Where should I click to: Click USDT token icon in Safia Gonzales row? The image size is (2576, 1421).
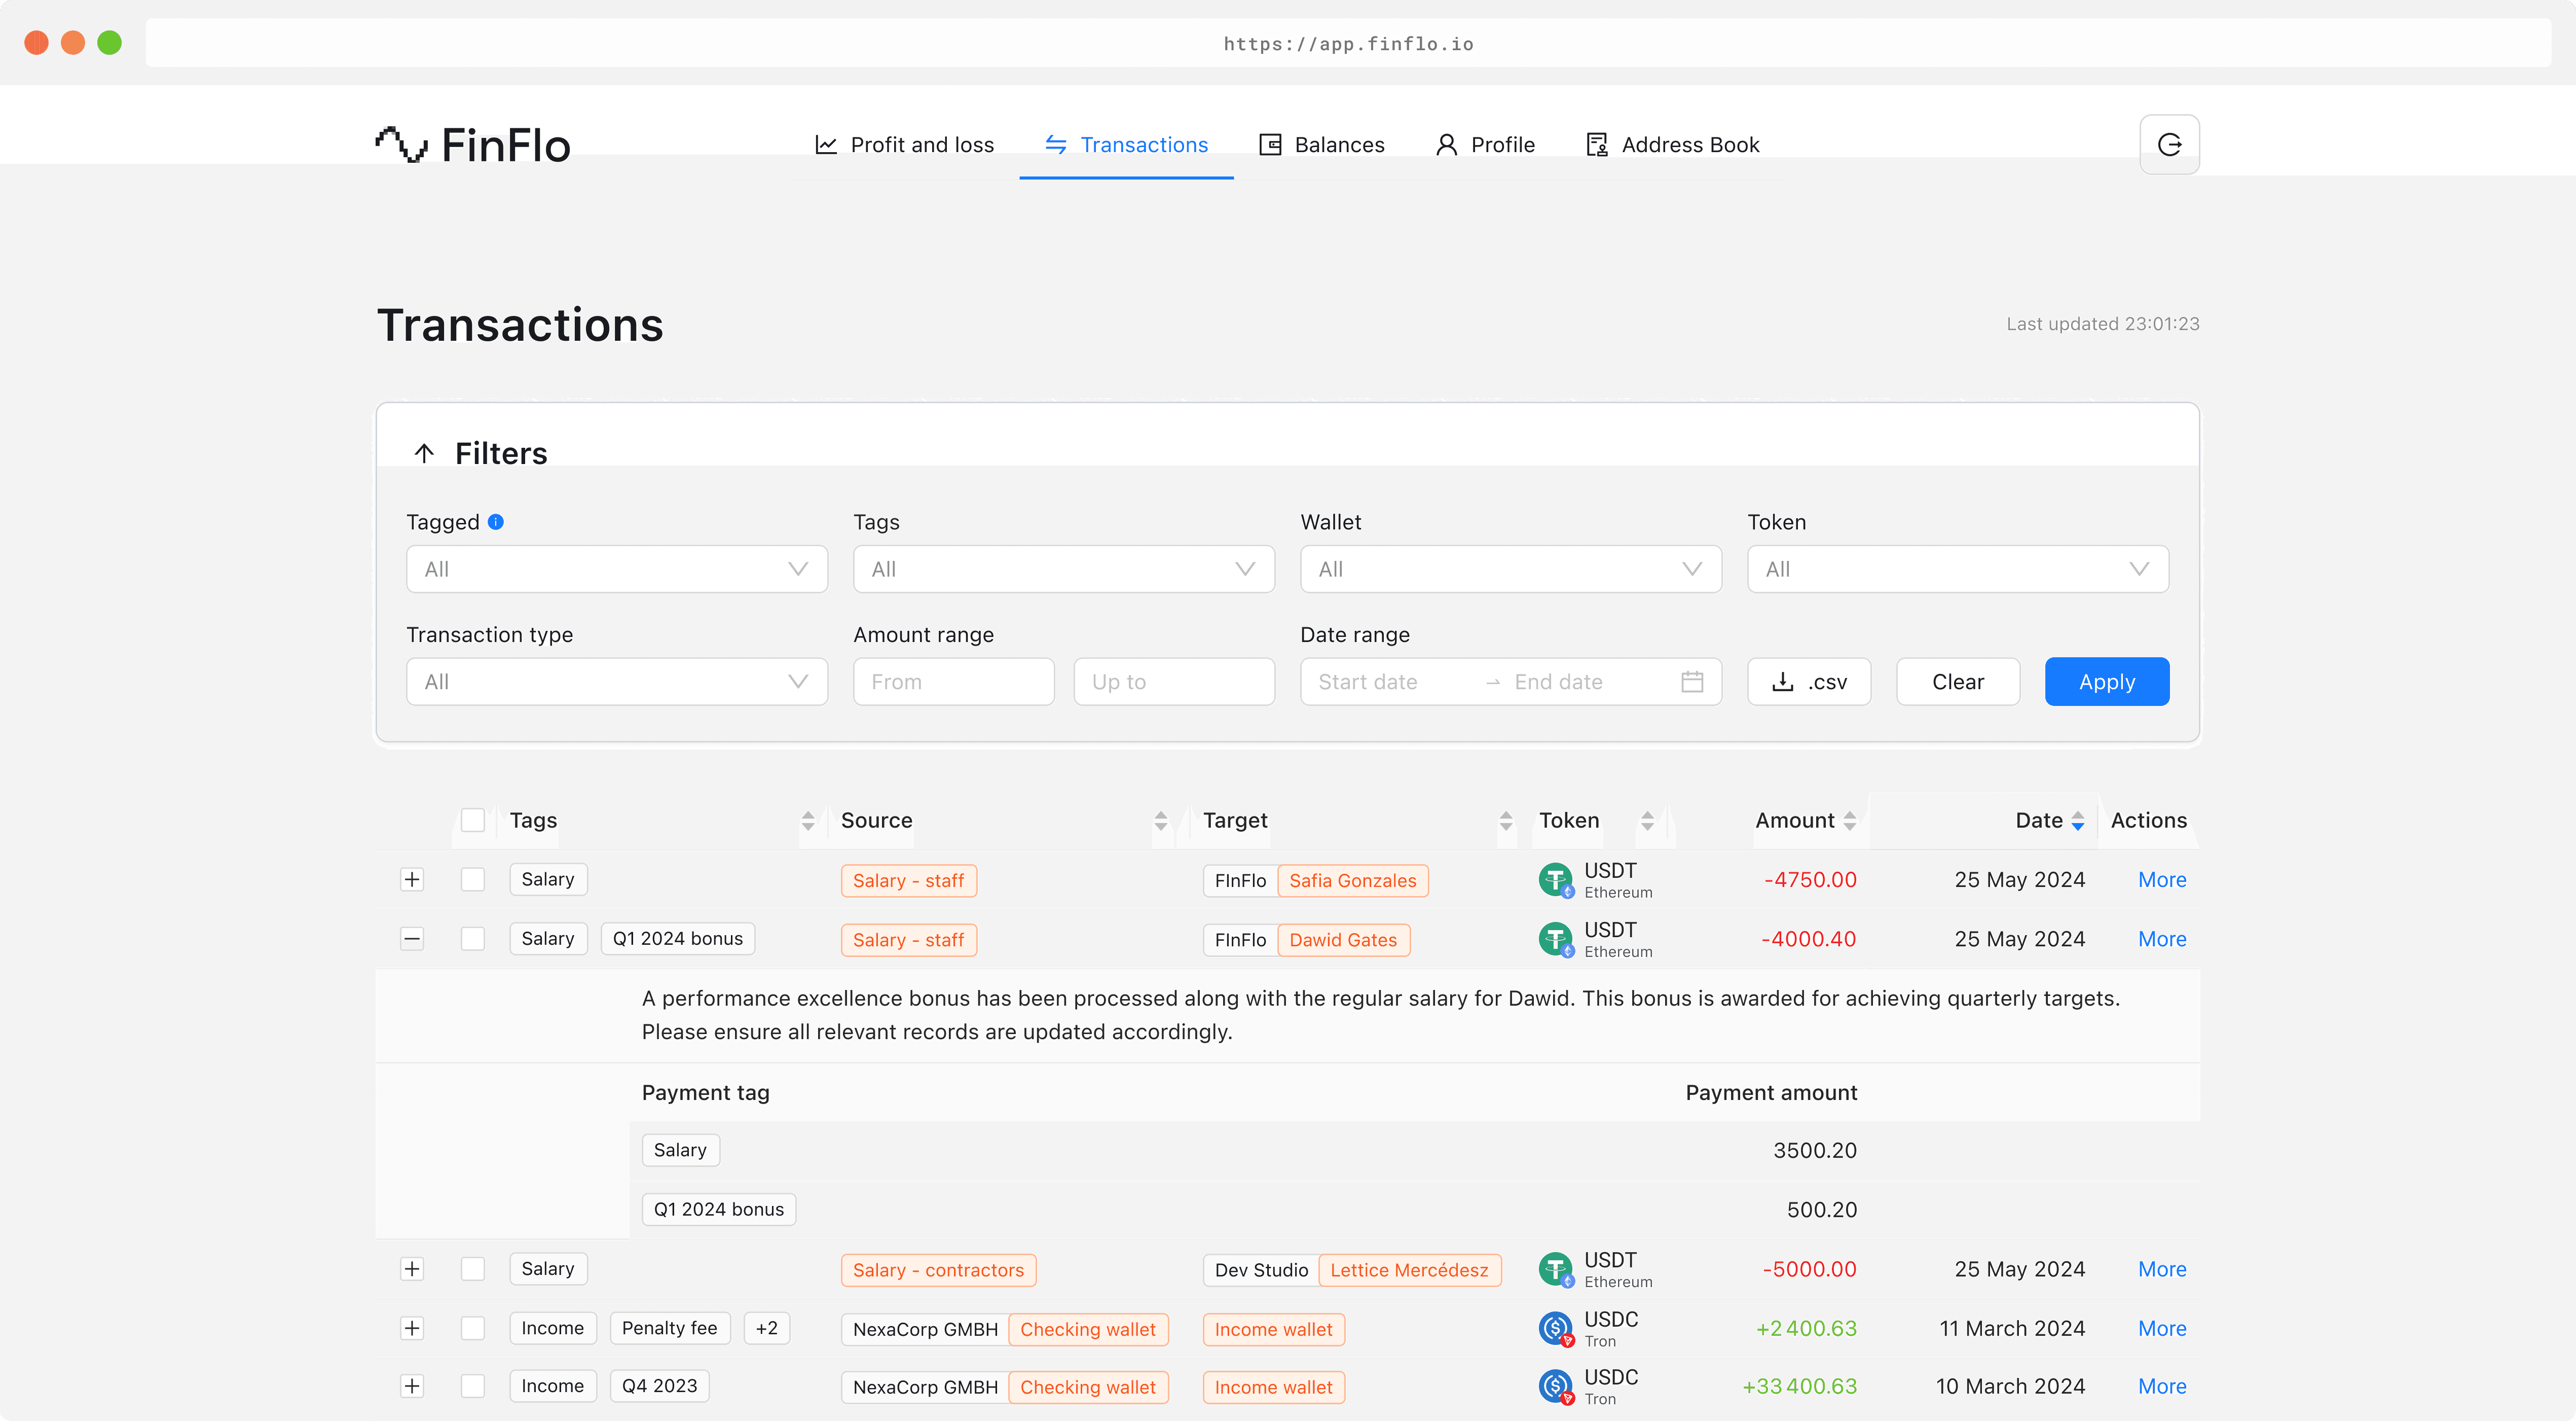(1556, 879)
